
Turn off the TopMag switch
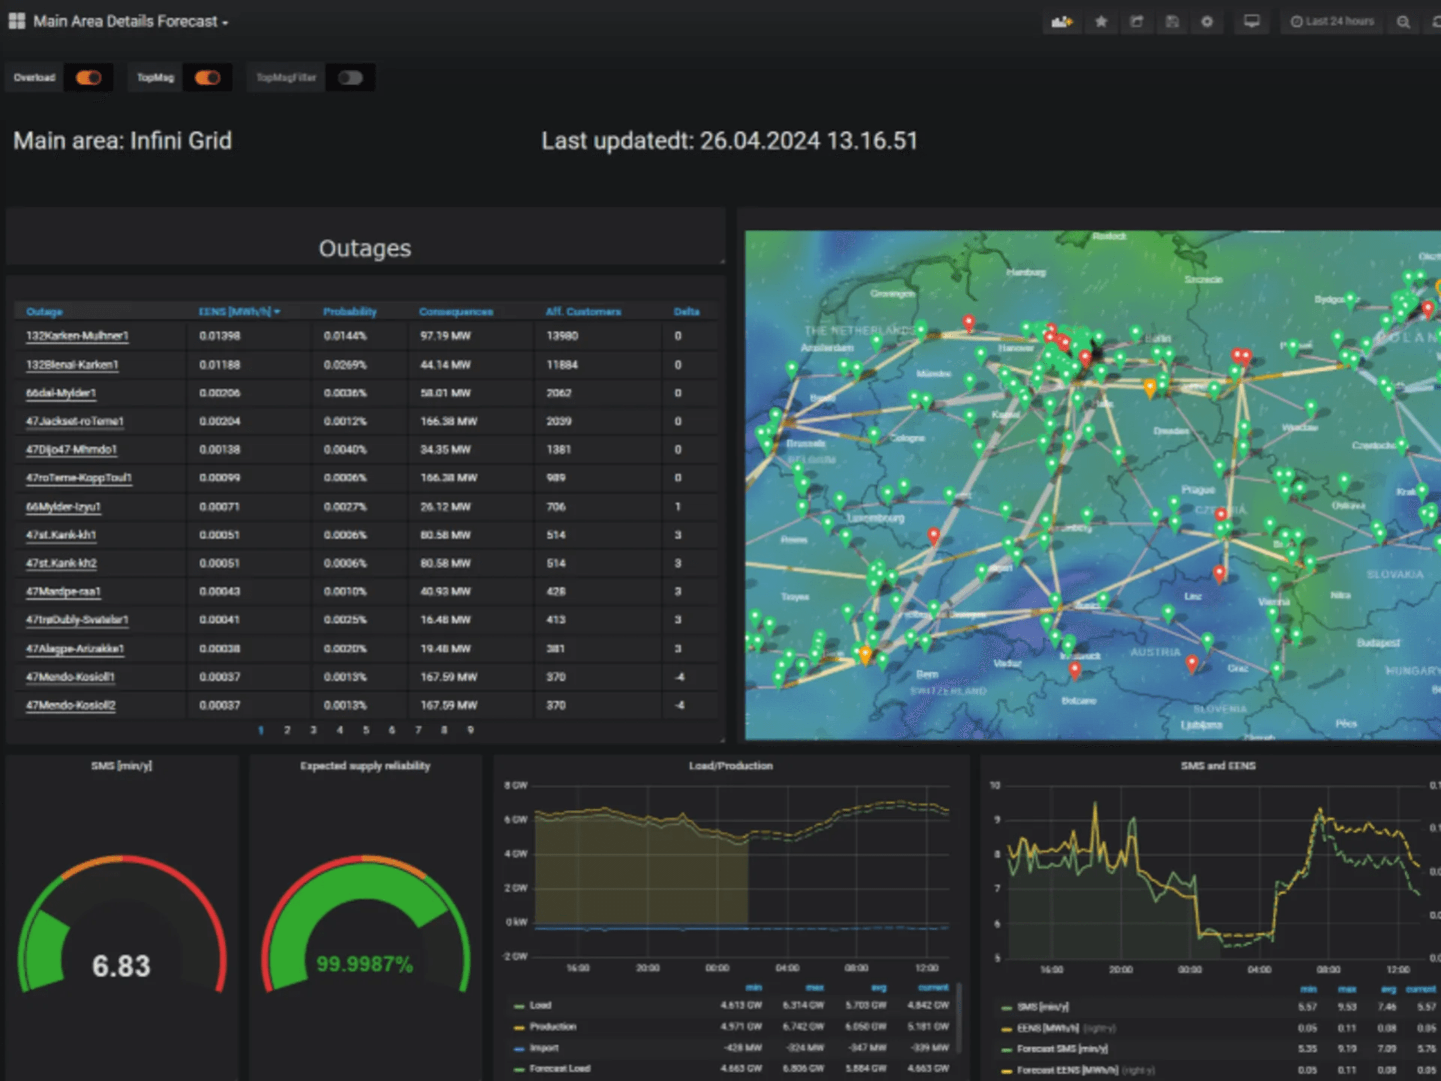click(x=208, y=77)
